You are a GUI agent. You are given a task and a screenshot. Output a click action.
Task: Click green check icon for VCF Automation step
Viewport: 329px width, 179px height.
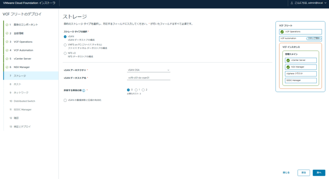pyautogui.click(x=7, y=50)
